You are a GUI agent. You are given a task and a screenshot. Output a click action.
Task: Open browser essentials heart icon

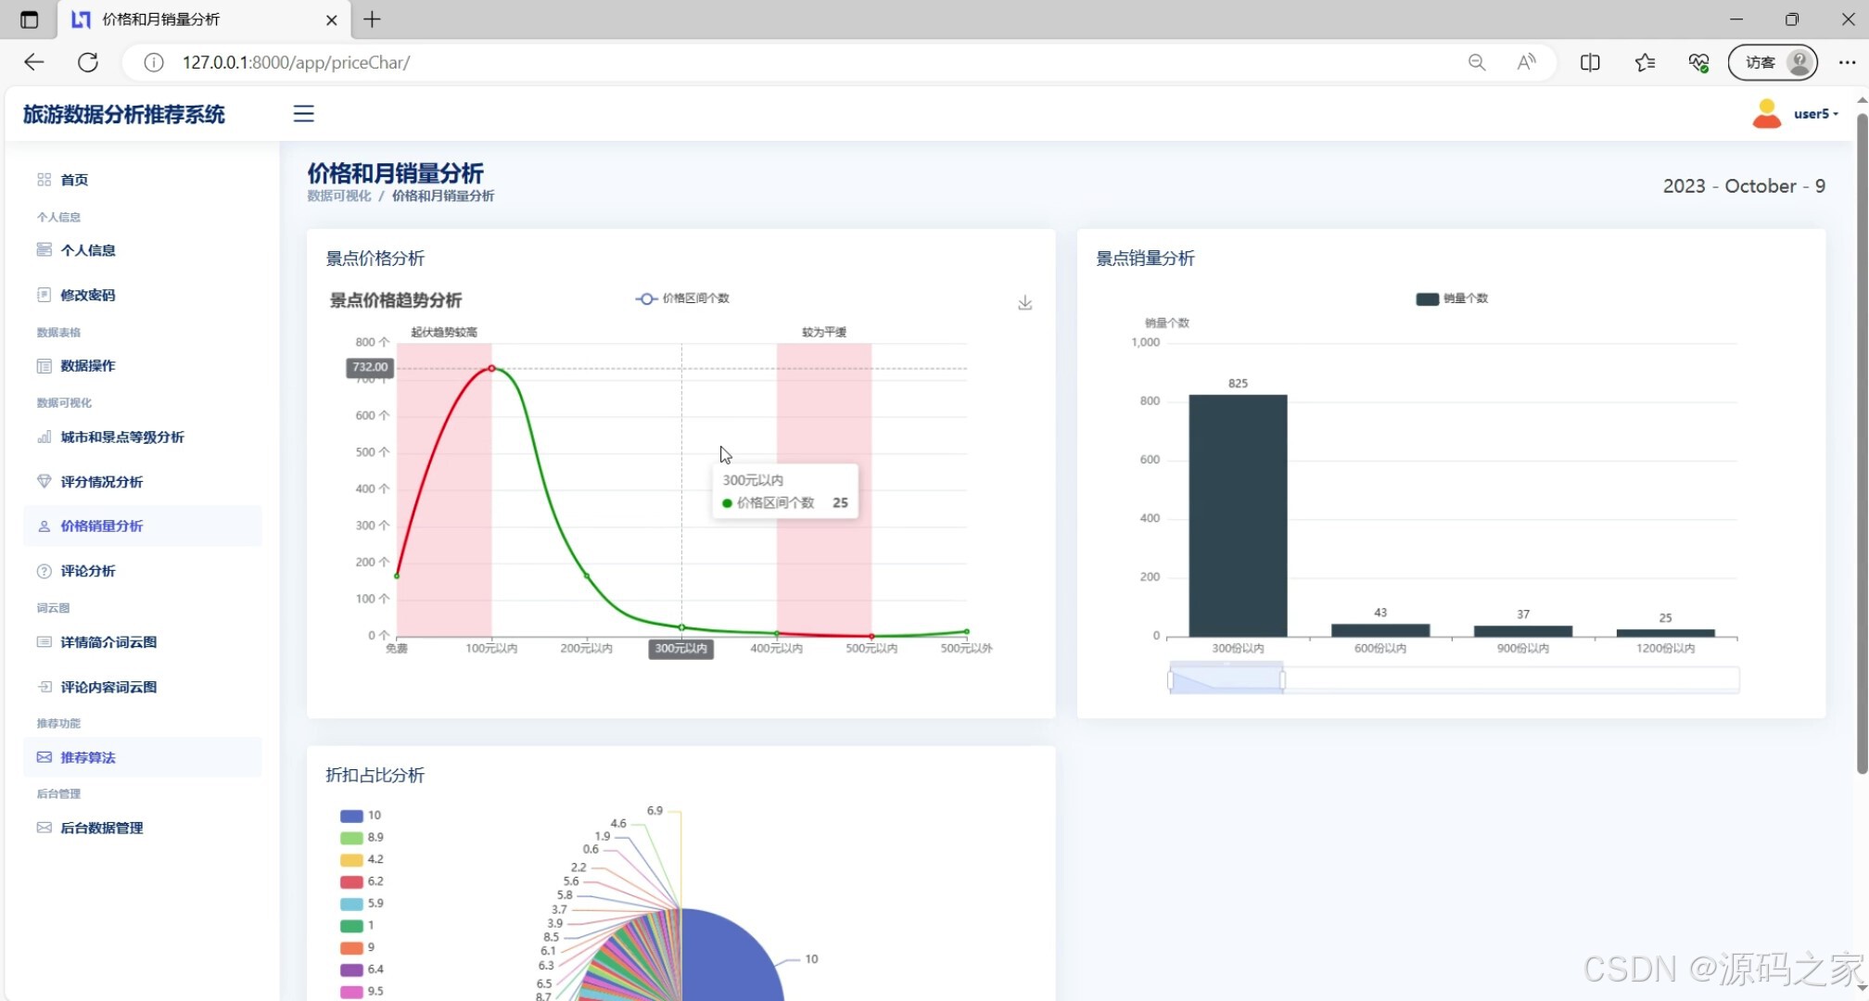pos(1698,62)
